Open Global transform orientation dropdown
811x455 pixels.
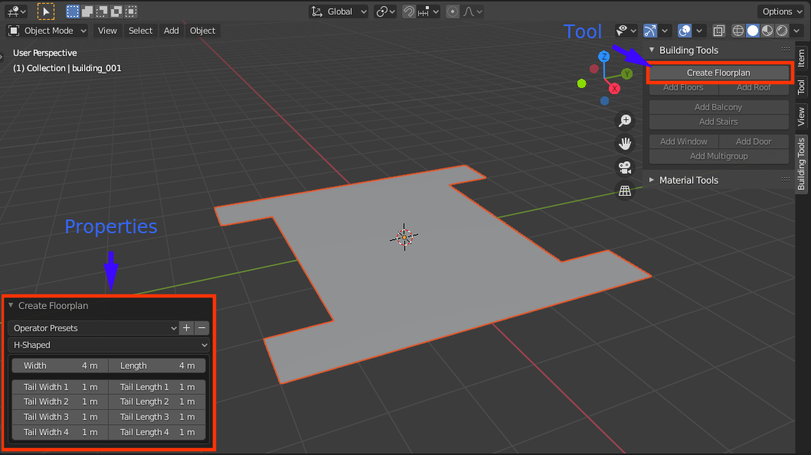click(x=338, y=11)
